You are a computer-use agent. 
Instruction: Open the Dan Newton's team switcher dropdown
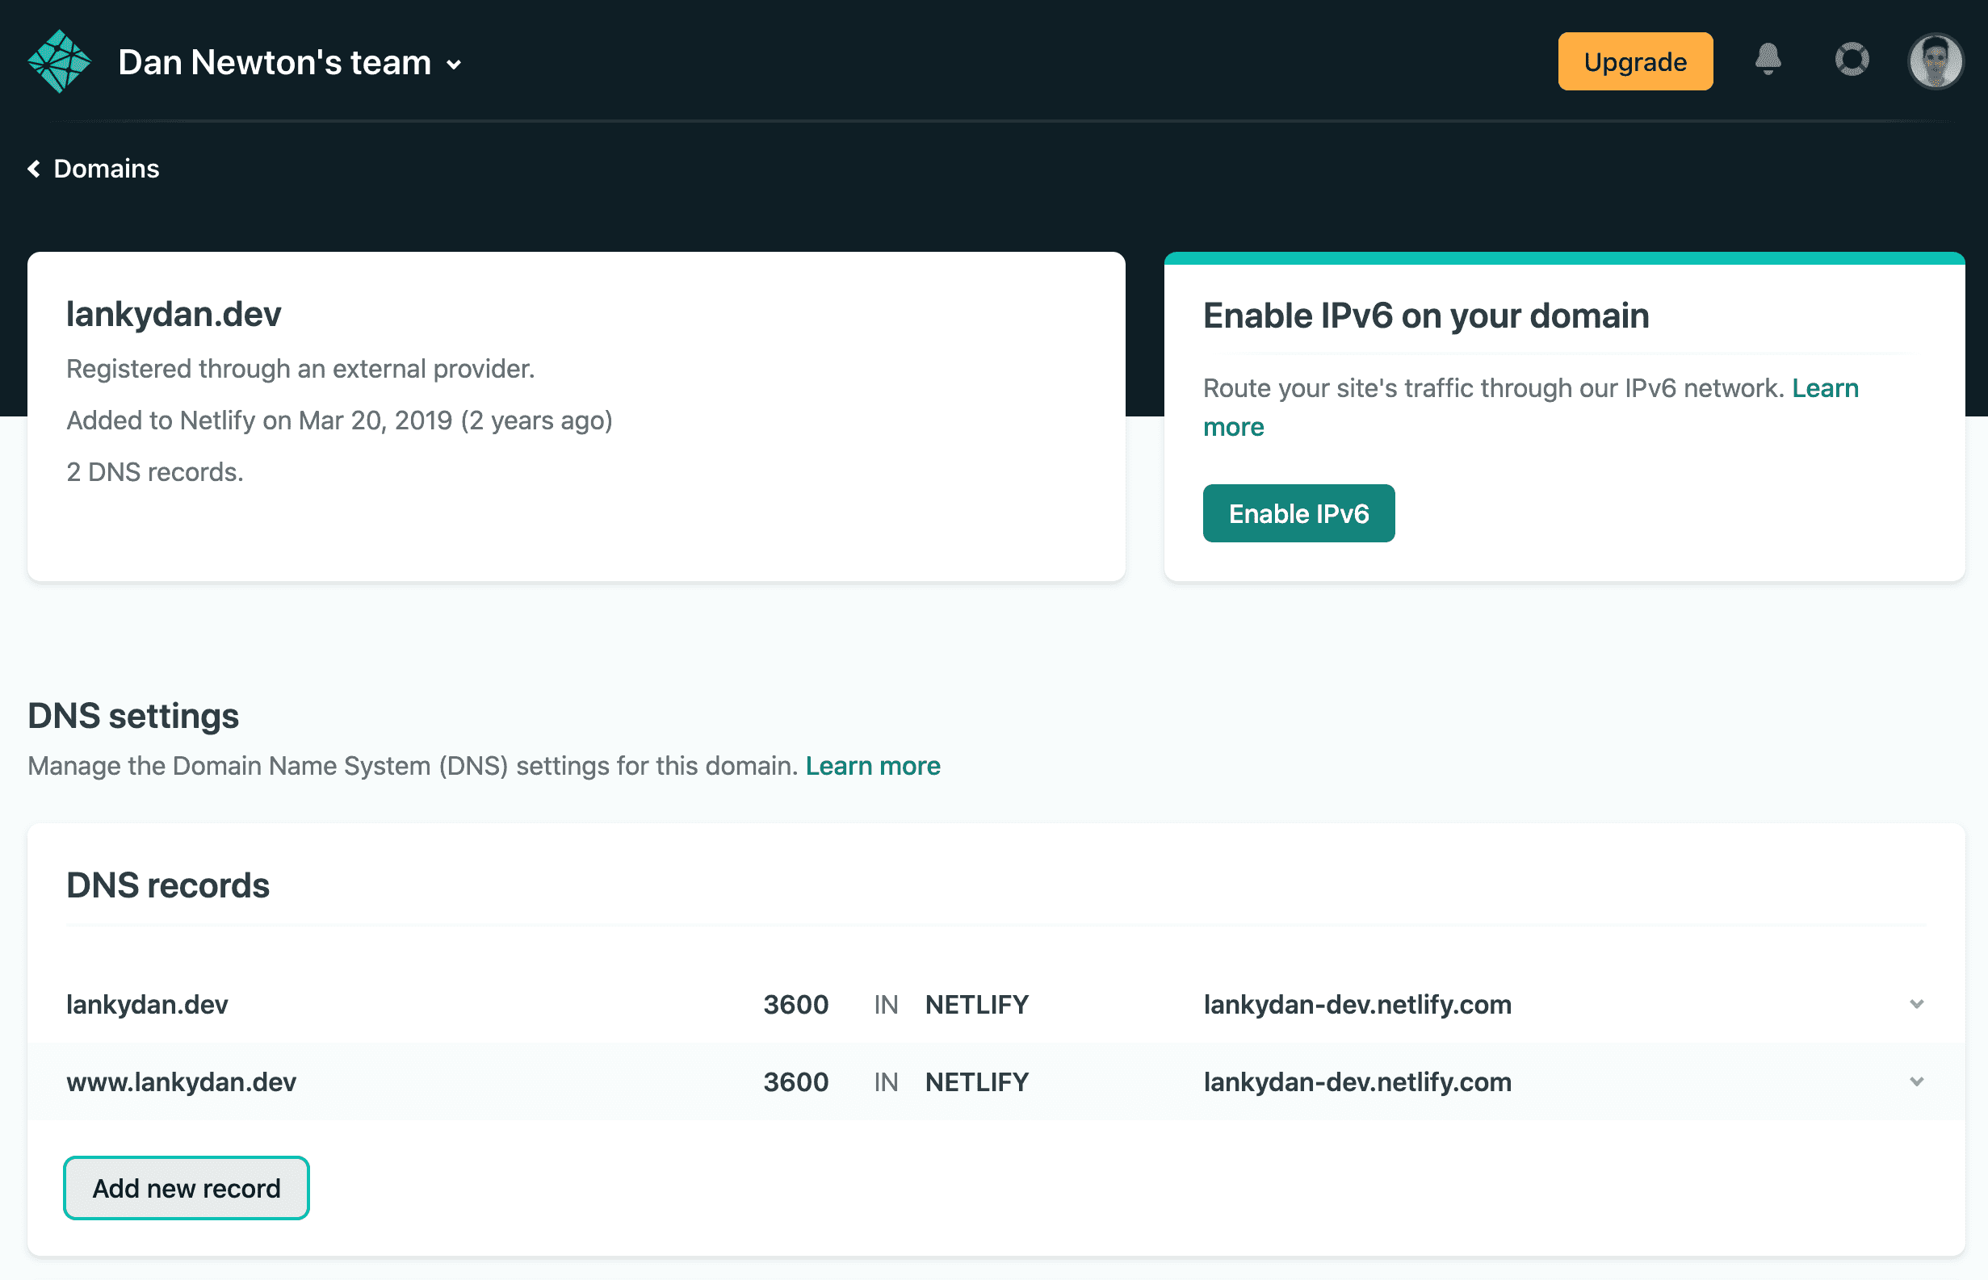tap(454, 64)
